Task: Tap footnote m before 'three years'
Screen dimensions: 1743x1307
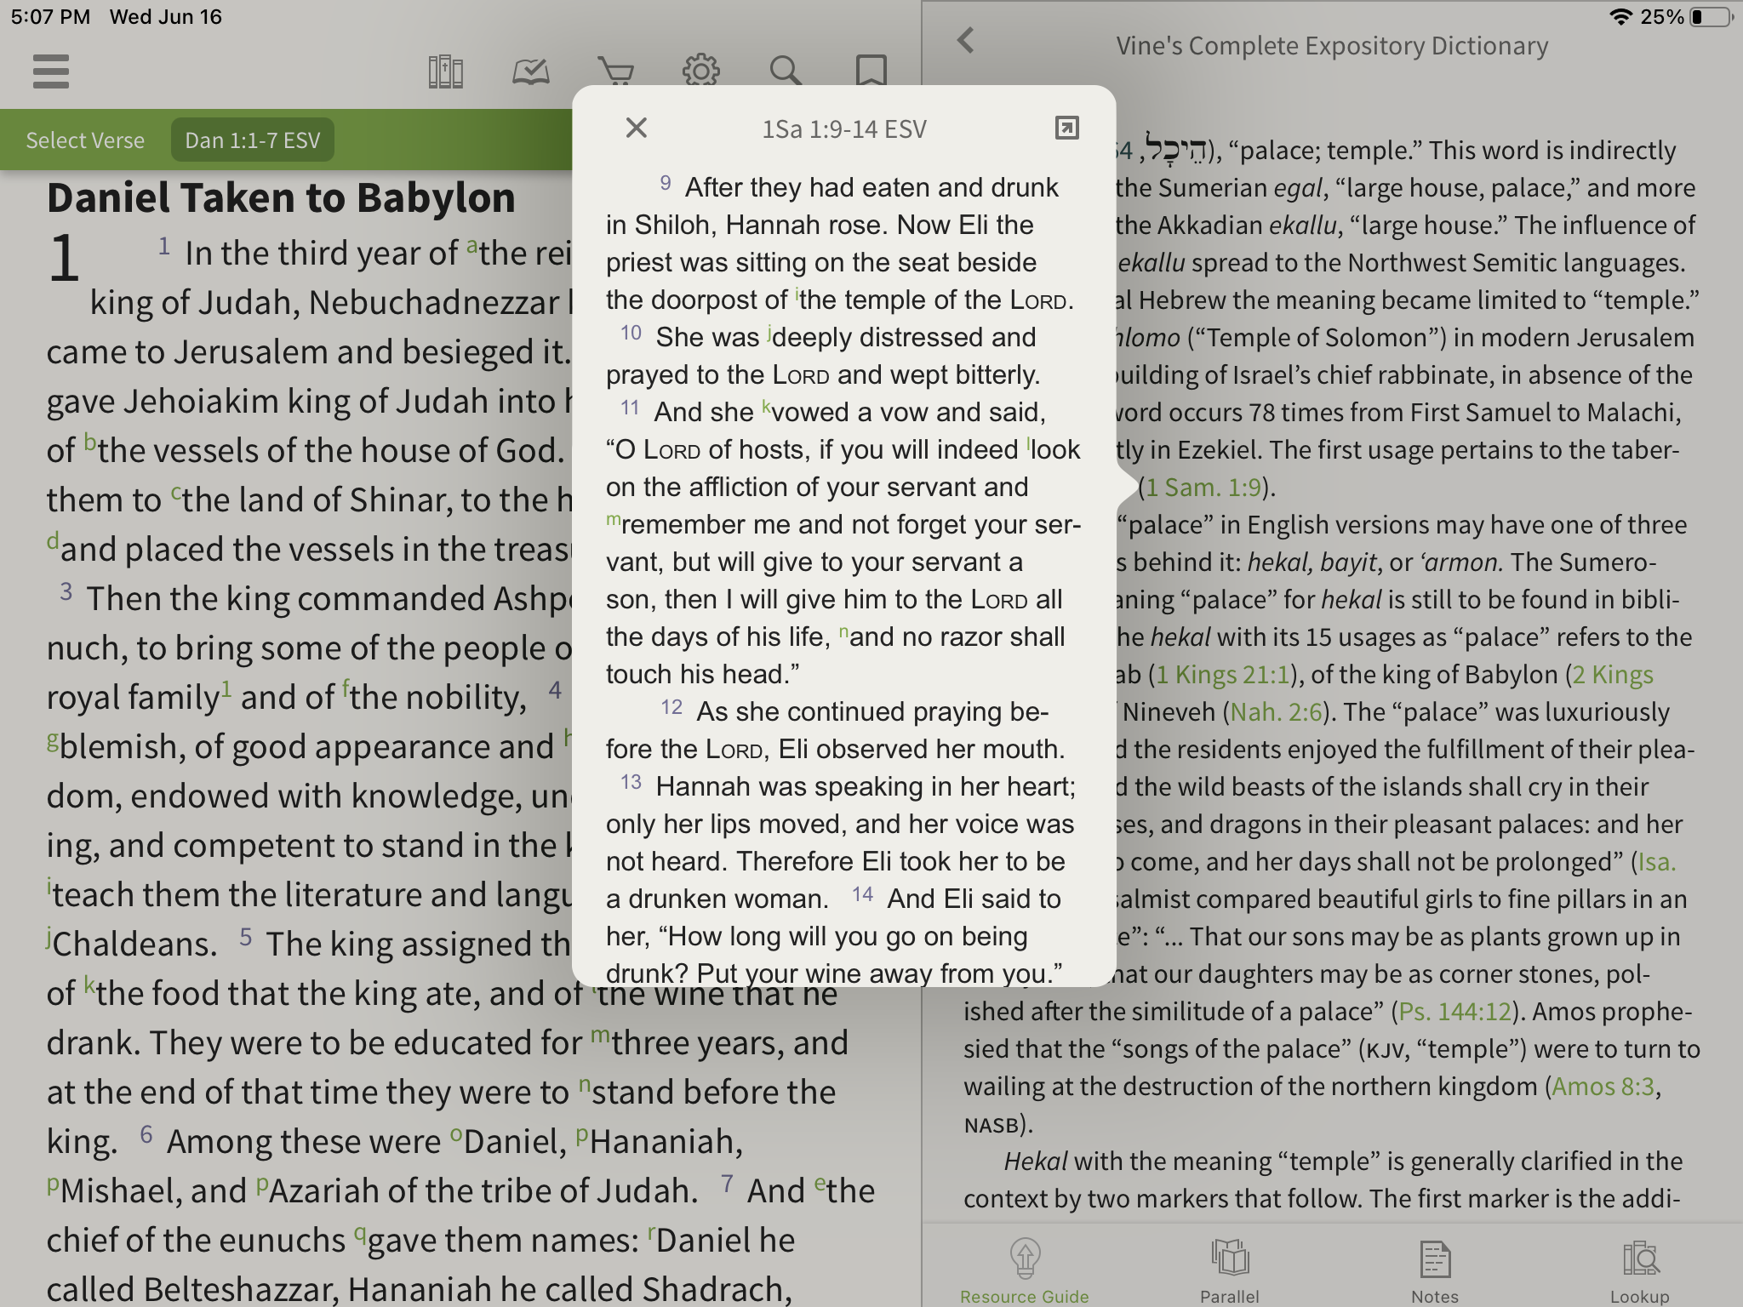Action: (600, 1036)
